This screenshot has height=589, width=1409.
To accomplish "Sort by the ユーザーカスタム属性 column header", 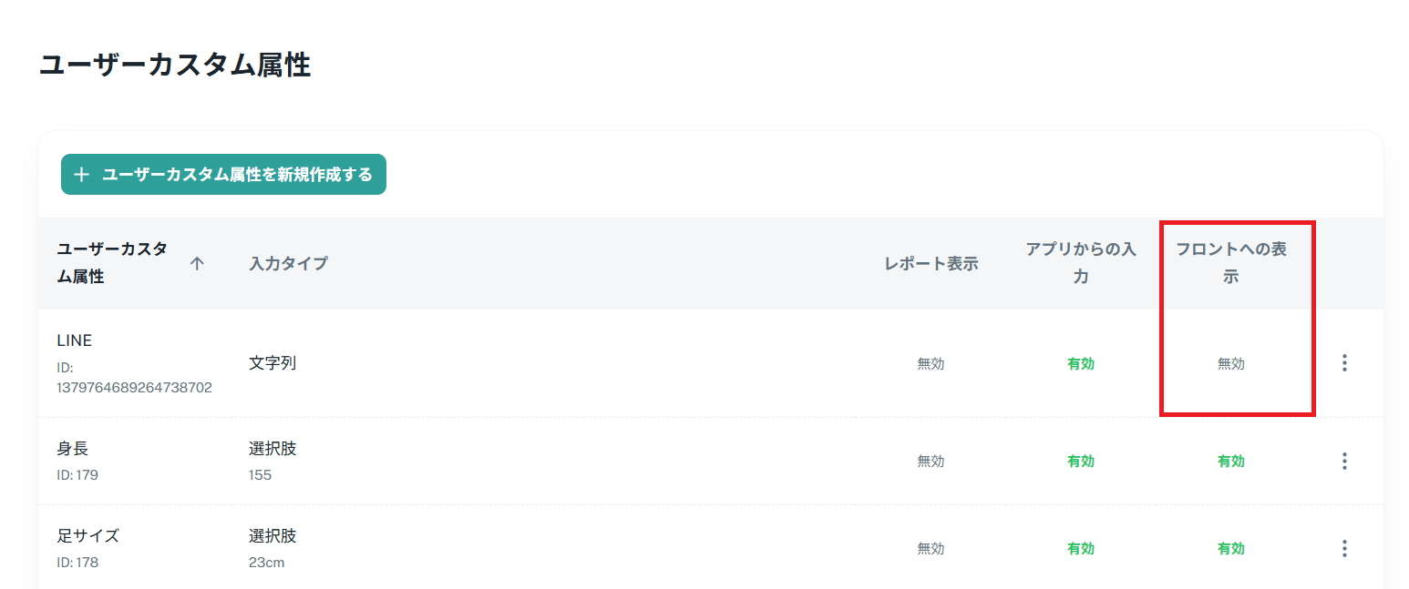I will (x=112, y=263).
